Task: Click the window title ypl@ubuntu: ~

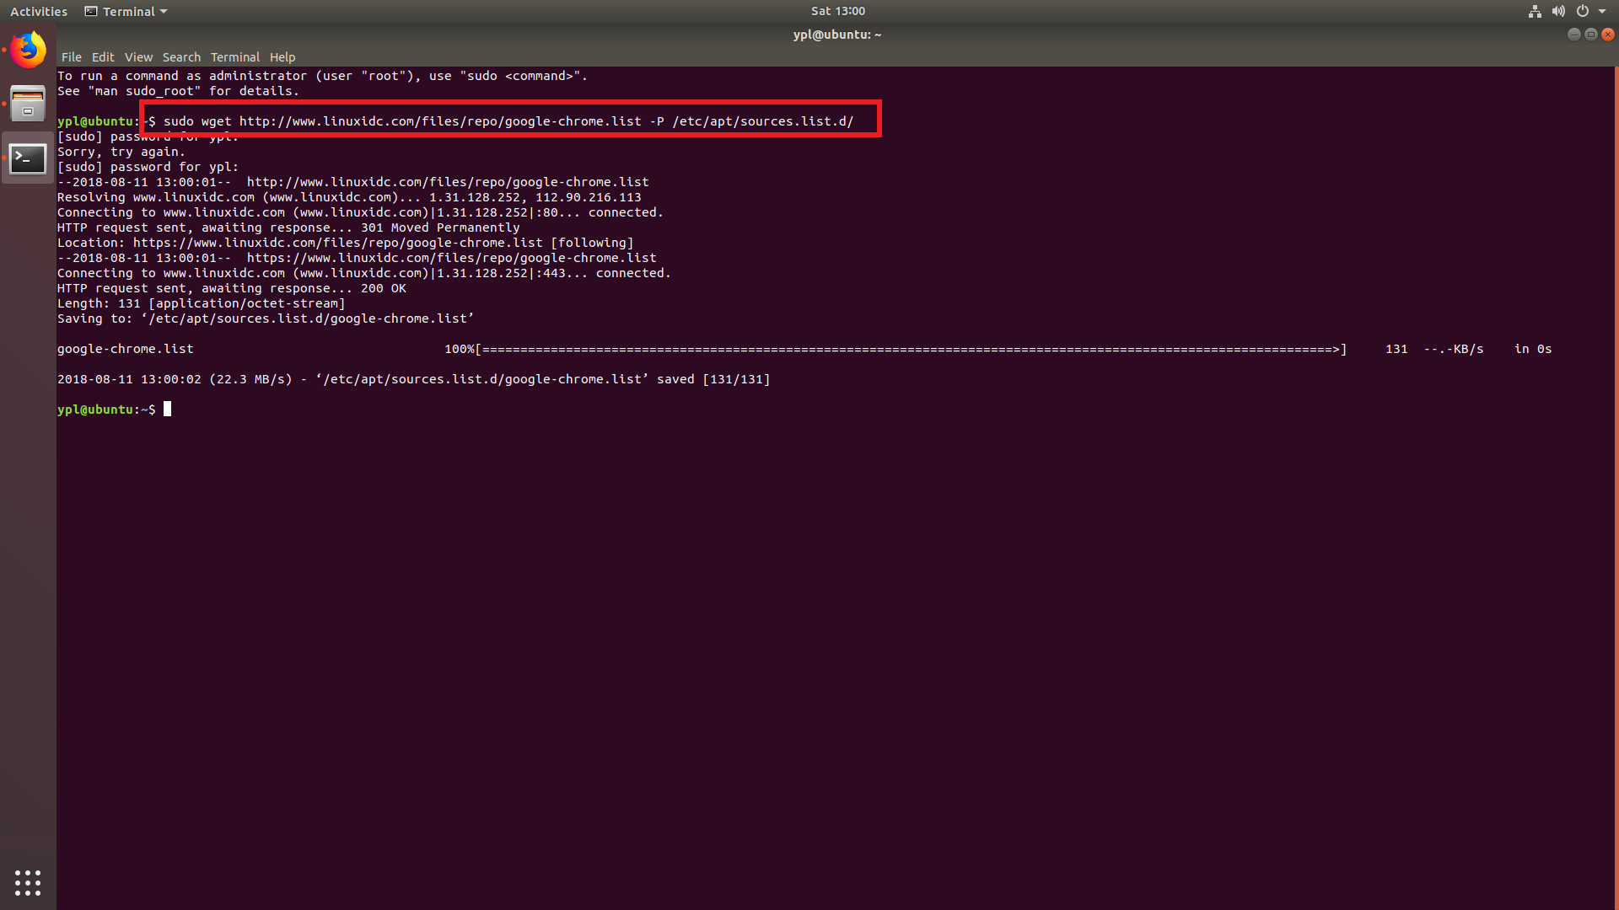Action: pyautogui.click(x=836, y=35)
